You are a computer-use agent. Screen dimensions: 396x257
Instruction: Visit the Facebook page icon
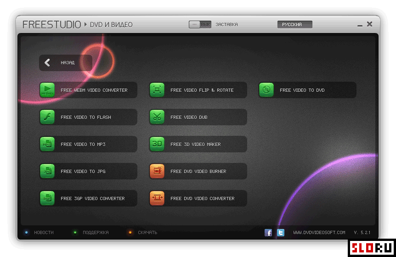268,233
